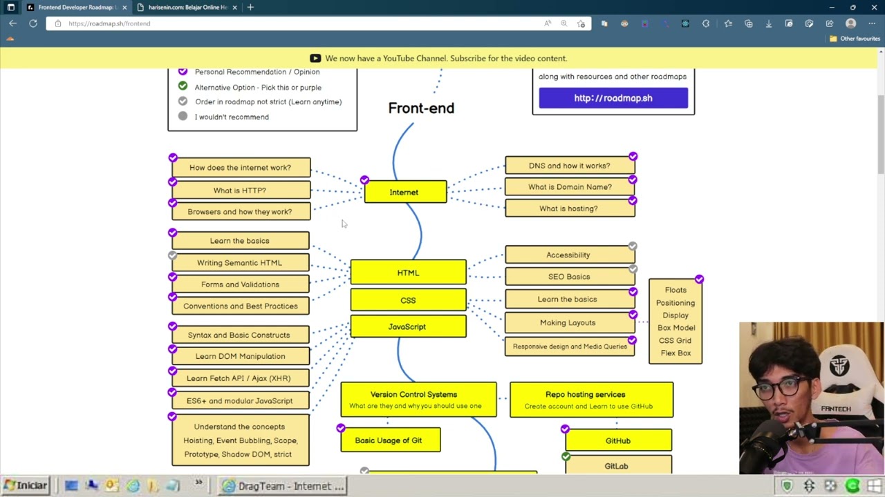Toggle the checkmark on Basic Usage of Git

tap(340, 429)
